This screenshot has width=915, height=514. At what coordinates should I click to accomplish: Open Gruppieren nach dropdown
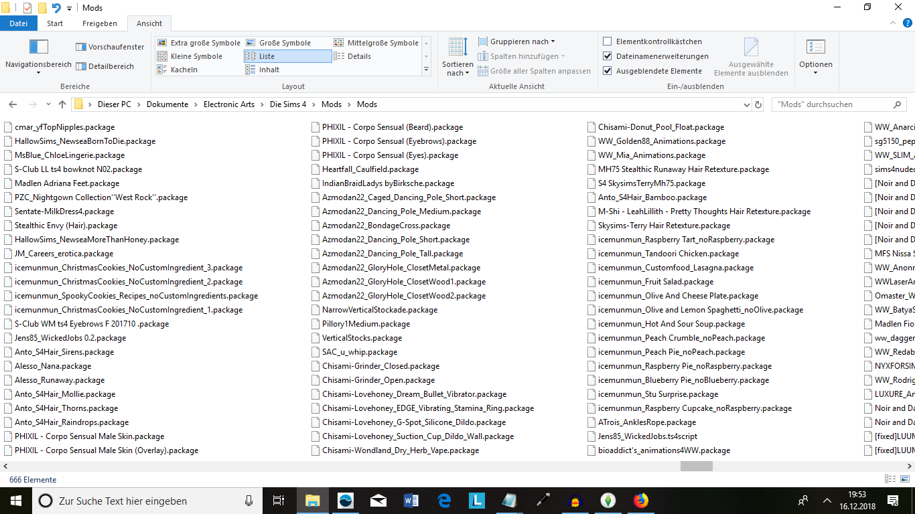coord(516,41)
